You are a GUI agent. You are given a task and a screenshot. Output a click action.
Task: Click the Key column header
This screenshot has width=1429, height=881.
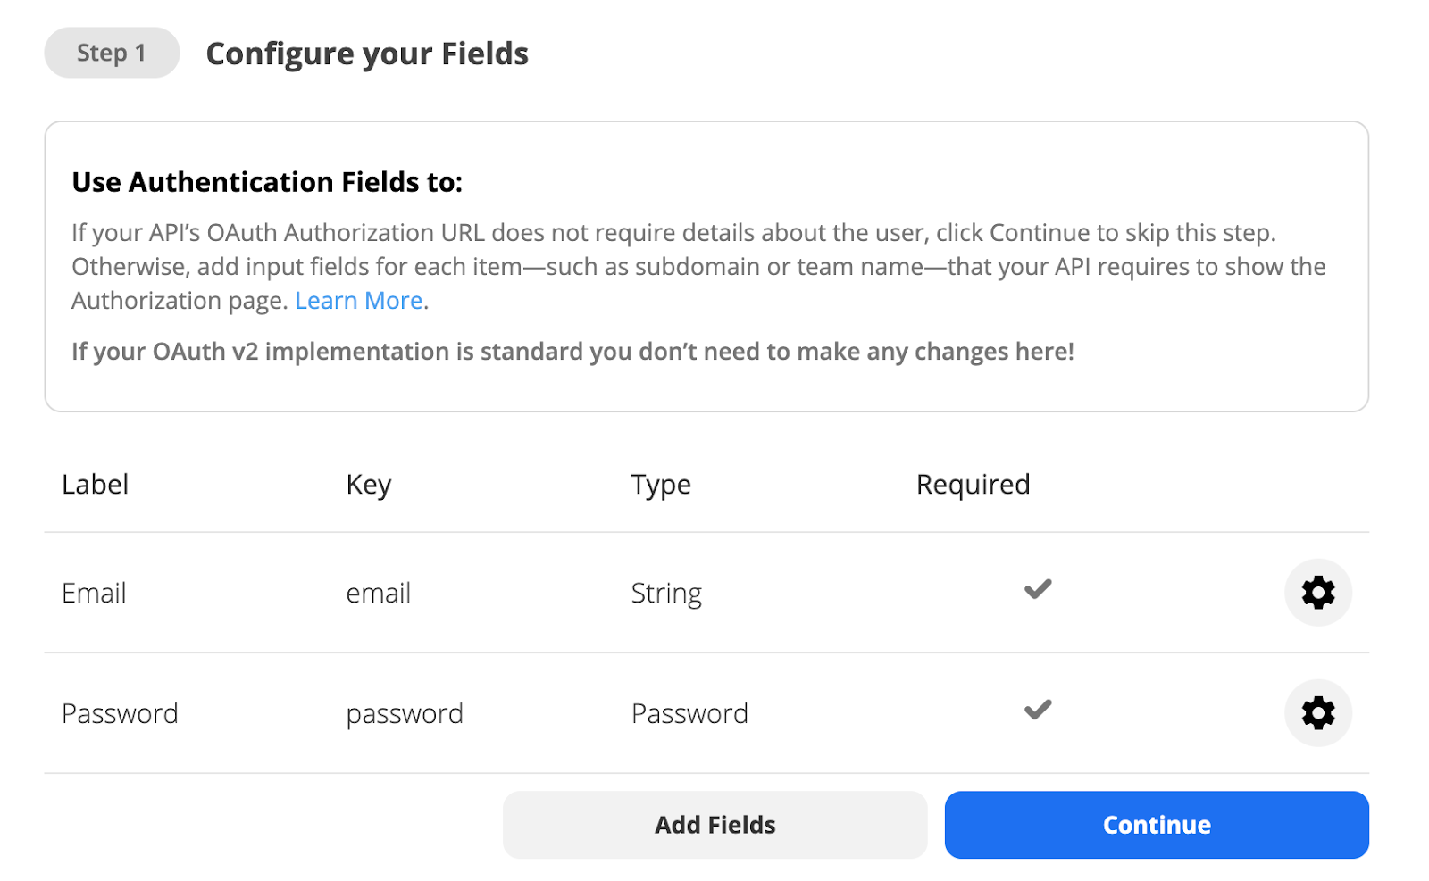369,485
